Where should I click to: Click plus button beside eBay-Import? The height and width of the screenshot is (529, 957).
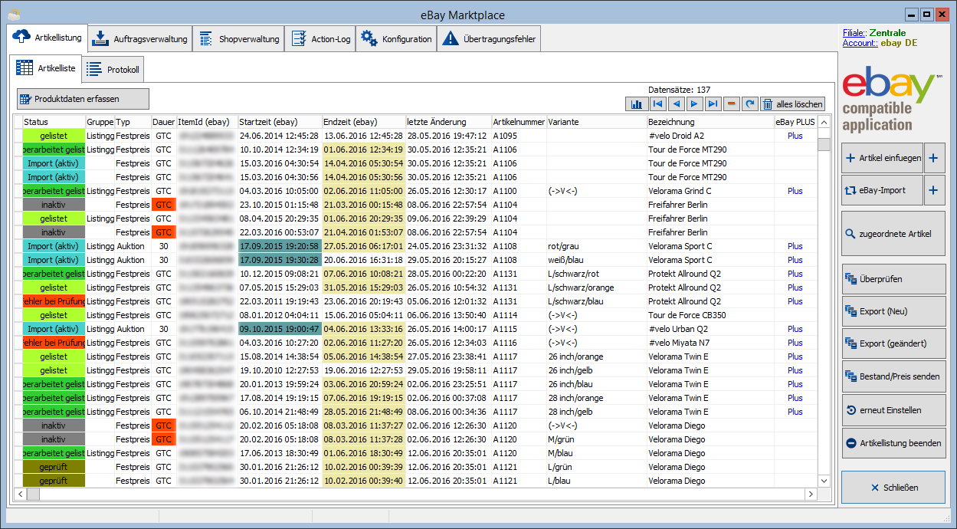coord(935,190)
